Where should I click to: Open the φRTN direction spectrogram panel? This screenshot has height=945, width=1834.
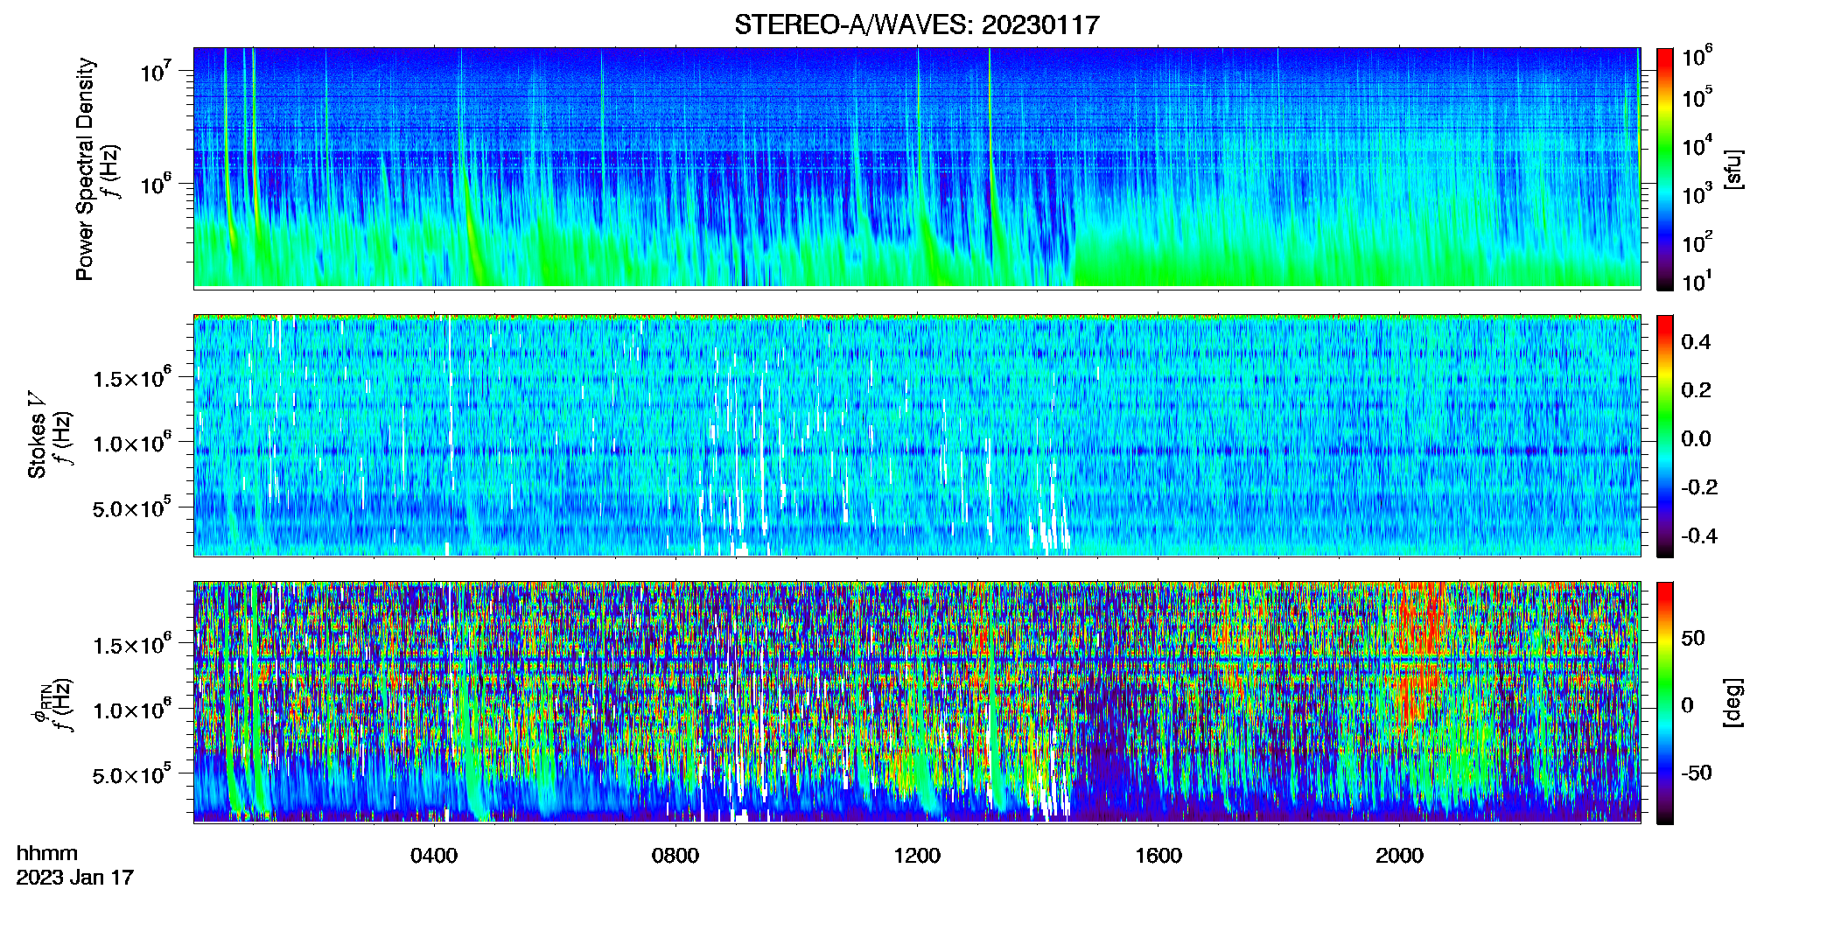point(916,702)
